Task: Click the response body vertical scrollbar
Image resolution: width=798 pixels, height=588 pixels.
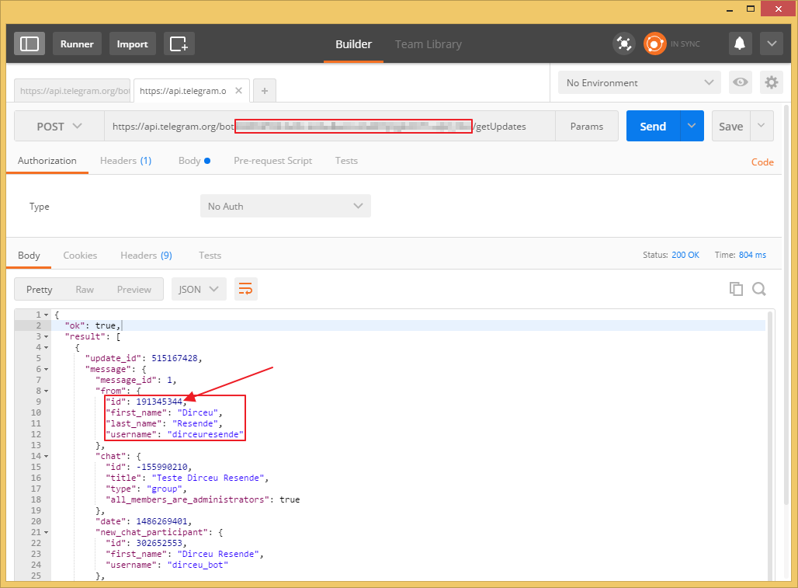Action: click(x=771, y=444)
